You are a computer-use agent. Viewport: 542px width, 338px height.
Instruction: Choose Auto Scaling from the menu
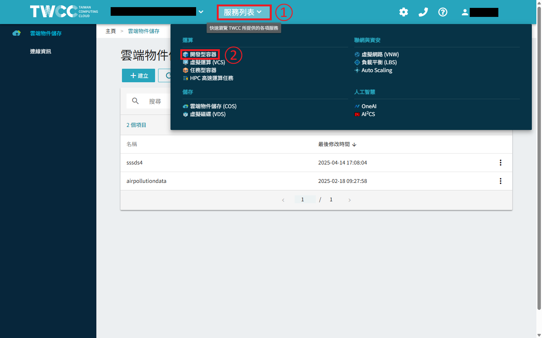pyautogui.click(x=377, y=70)
